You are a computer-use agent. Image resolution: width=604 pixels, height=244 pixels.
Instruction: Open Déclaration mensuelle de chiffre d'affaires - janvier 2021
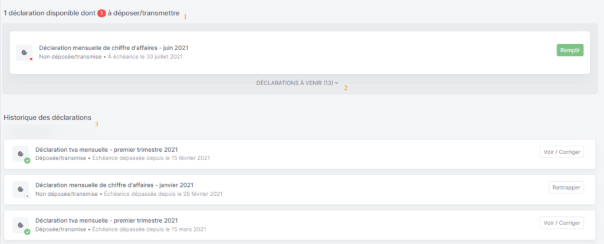[x=114, y=185]
